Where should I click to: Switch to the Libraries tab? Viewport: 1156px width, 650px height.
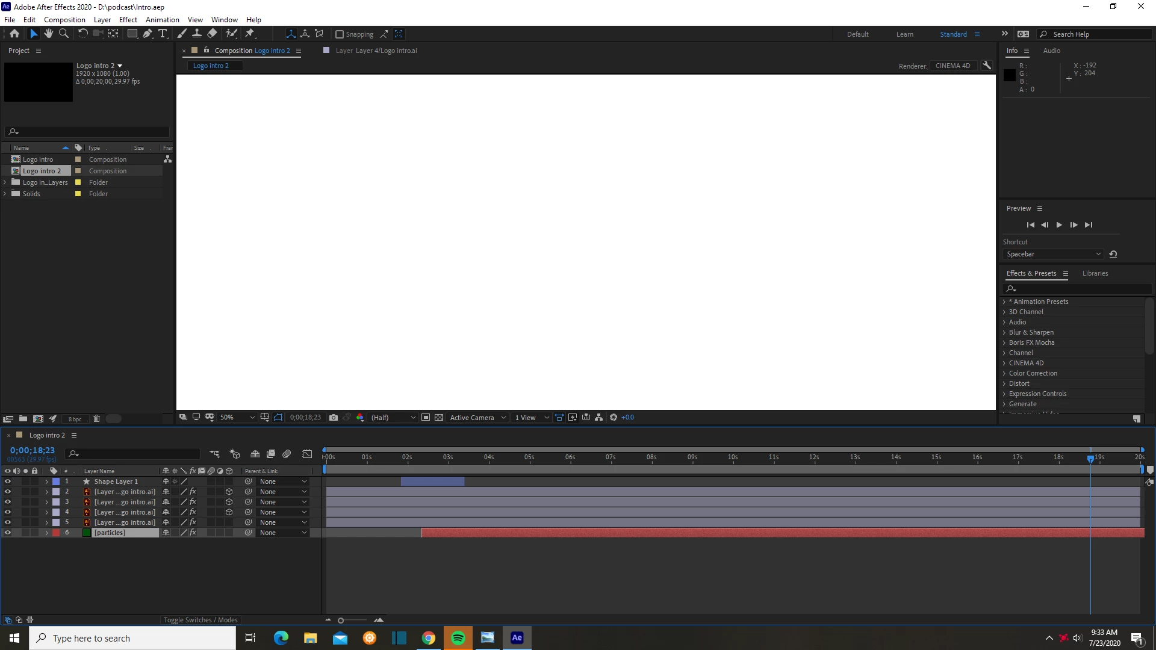(1095, 273)
